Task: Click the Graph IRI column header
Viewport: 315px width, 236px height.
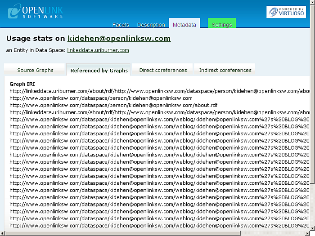Action: coord(22,84)
